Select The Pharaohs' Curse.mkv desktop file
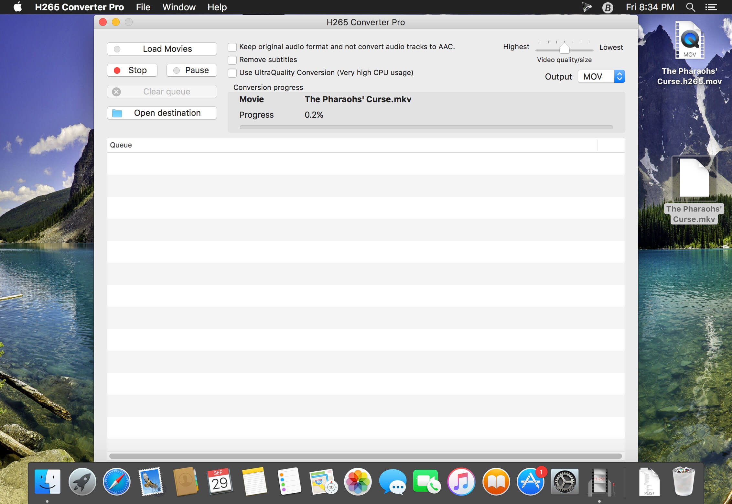This screenshot has height=504, width=732. [694, 190]
